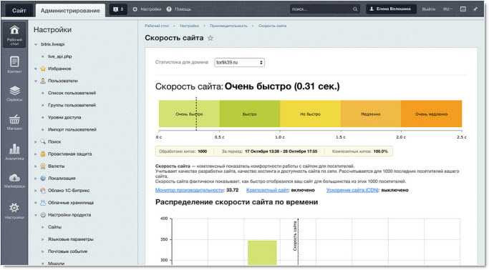Add page to favorites with star icon
This screenshot has height=270, width=489.
(210, 38)
